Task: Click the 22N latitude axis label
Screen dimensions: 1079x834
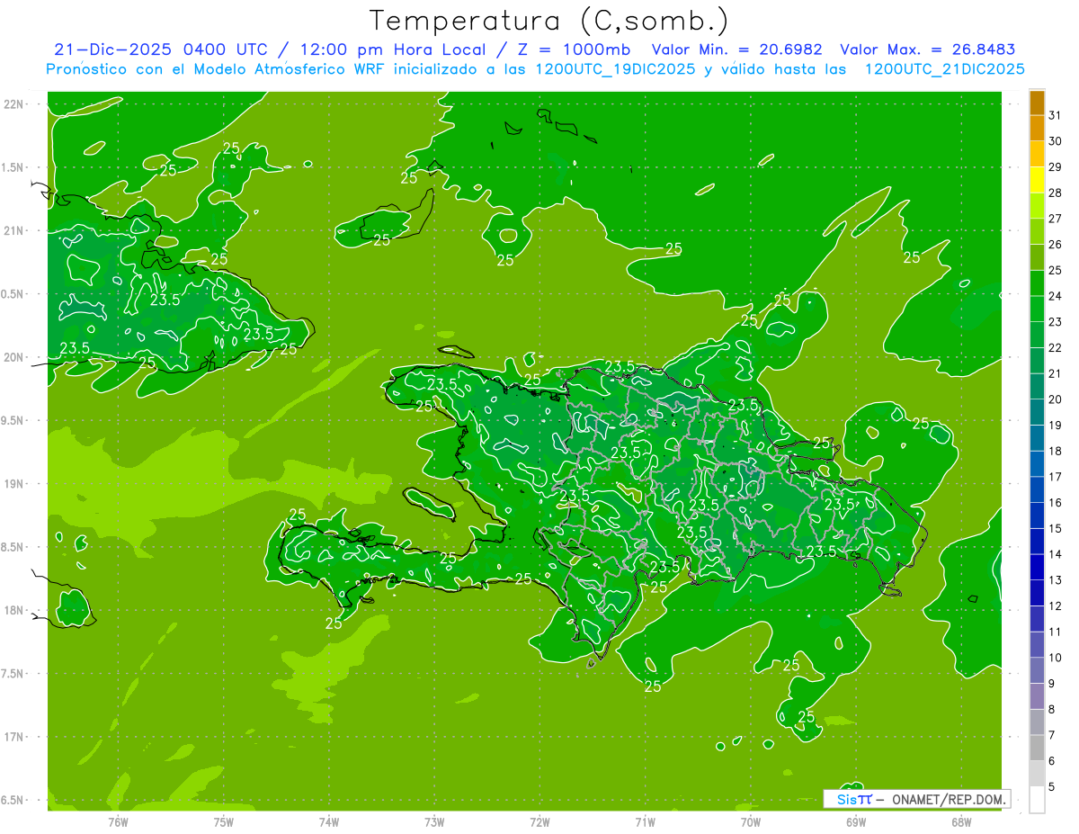Action: 15,104
